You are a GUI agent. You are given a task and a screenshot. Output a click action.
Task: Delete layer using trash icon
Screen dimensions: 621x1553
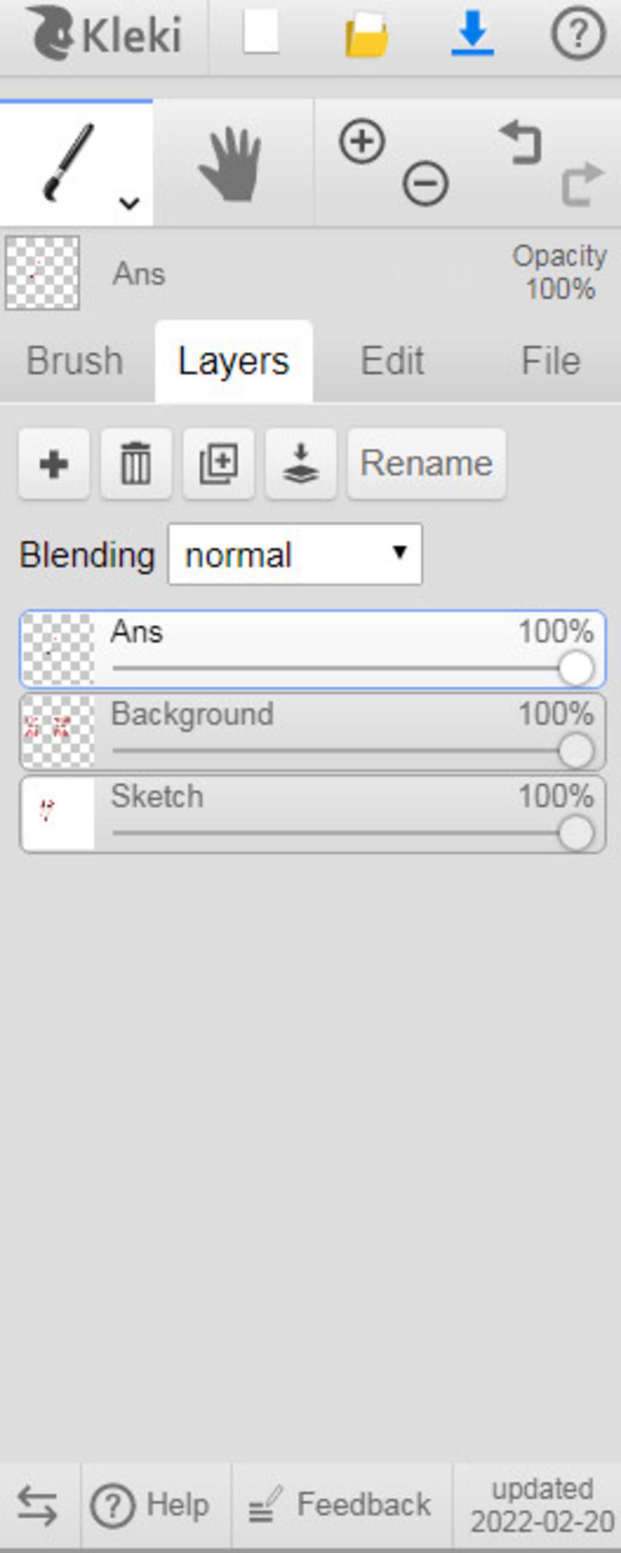136,464
